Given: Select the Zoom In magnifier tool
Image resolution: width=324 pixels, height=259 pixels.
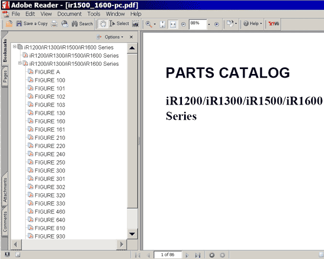Looking at the screenshot, I should point(148,24).
